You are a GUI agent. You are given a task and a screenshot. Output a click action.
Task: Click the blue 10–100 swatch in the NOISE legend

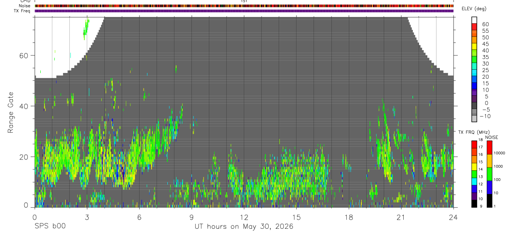pyautogui.click(x=489, y=187)
